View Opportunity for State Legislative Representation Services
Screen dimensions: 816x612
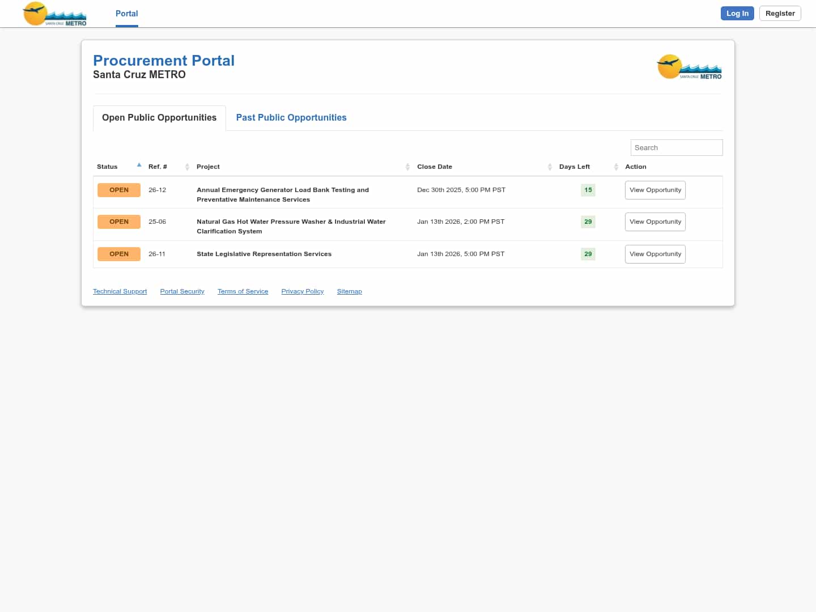coord(655,254)
